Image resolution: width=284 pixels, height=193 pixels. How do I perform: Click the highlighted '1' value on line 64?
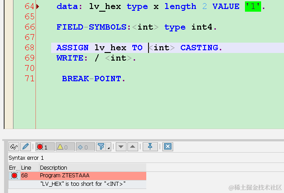pos(253,7)
